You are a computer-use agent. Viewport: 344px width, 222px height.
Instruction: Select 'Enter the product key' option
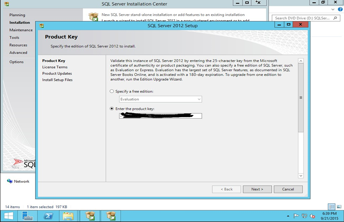point(112,109)
